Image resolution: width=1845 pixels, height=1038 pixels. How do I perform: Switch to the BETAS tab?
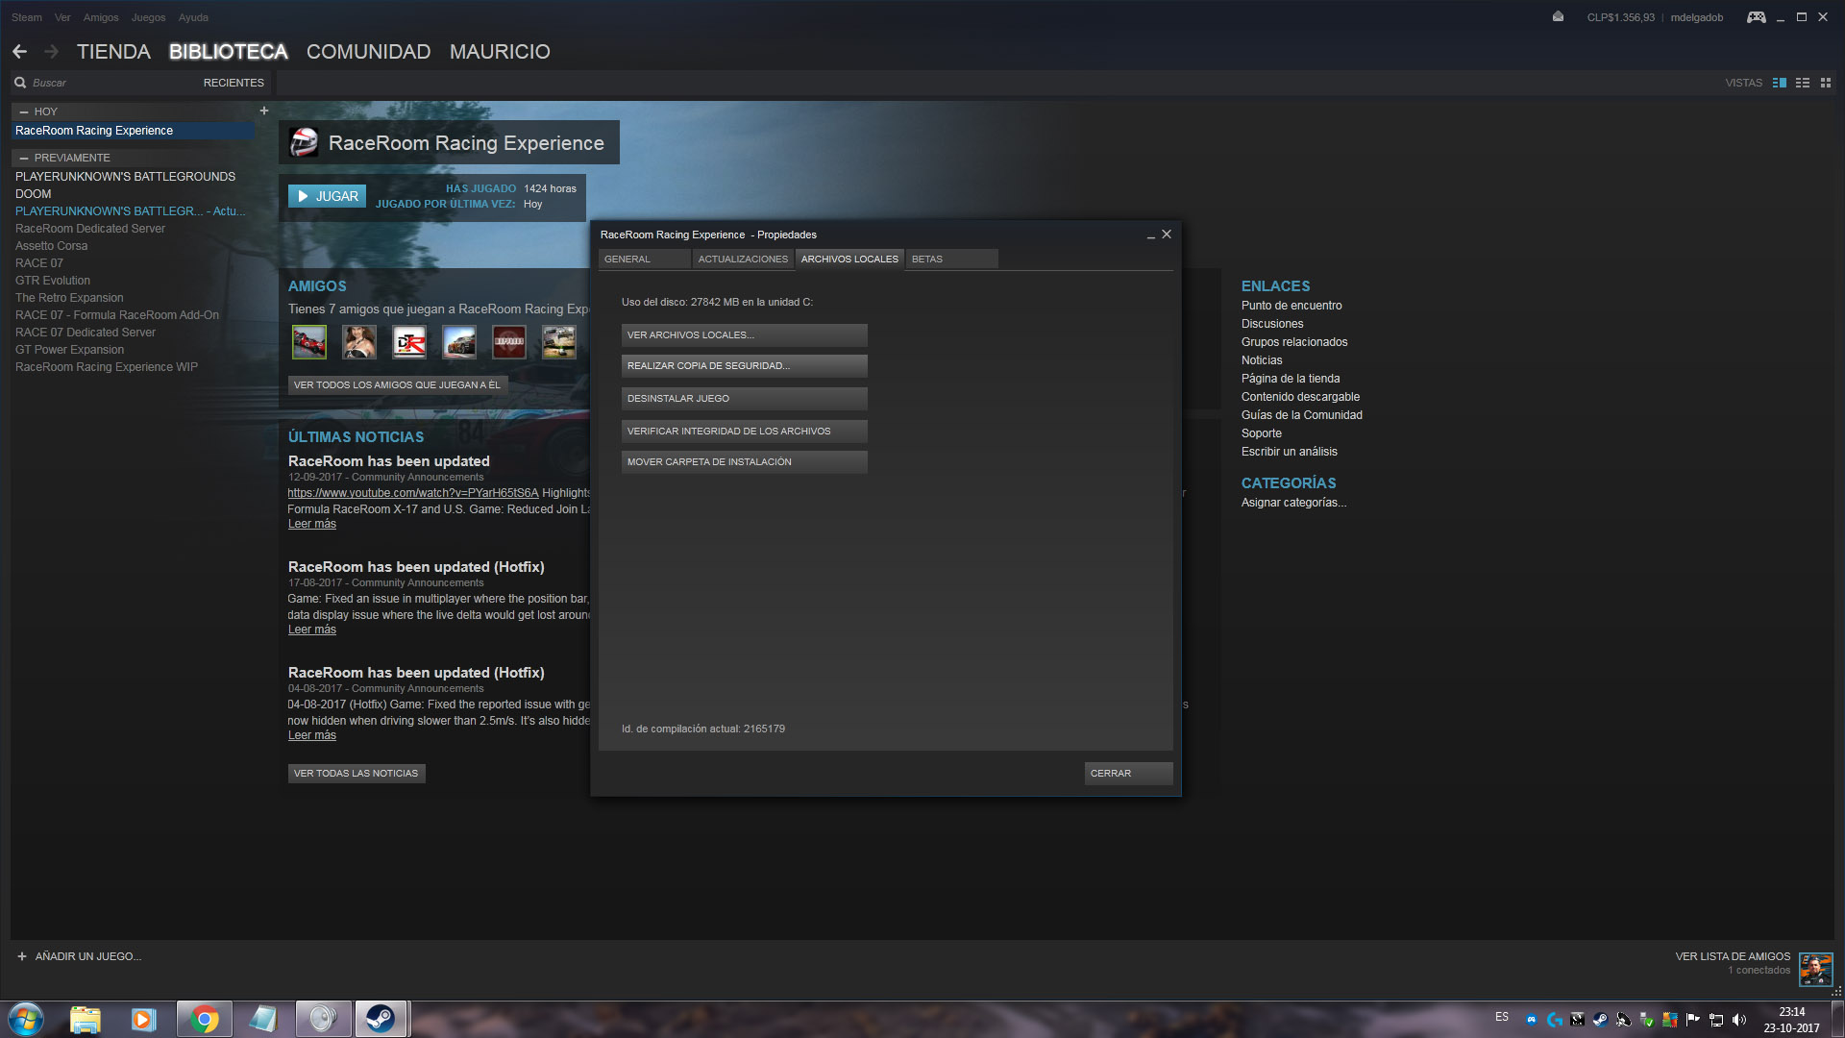point(951,259)
